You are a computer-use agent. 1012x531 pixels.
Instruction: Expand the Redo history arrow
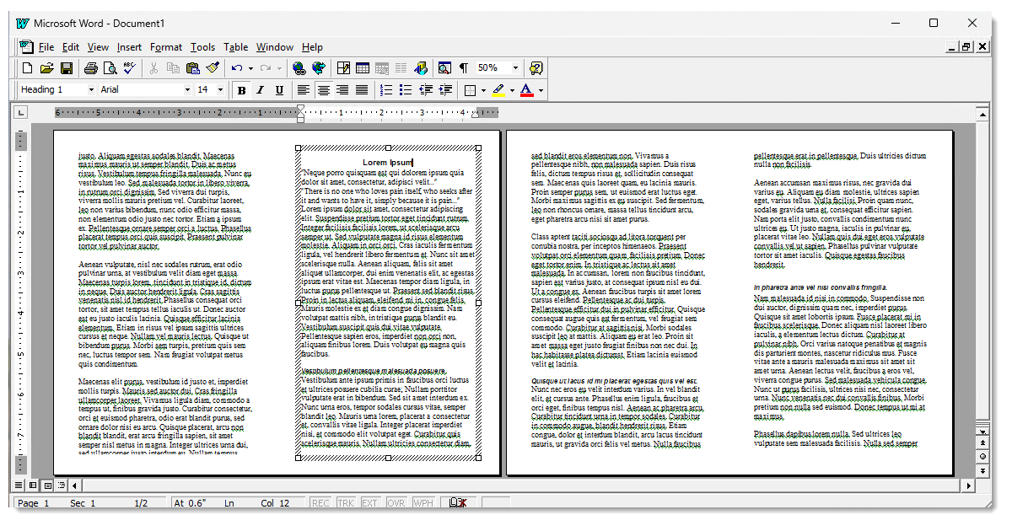(281, 68)
